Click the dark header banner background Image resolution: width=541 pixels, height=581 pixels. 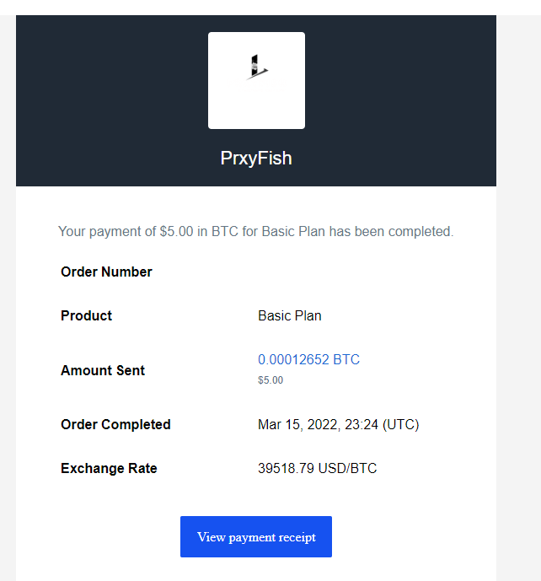click(x=111, y=100)
